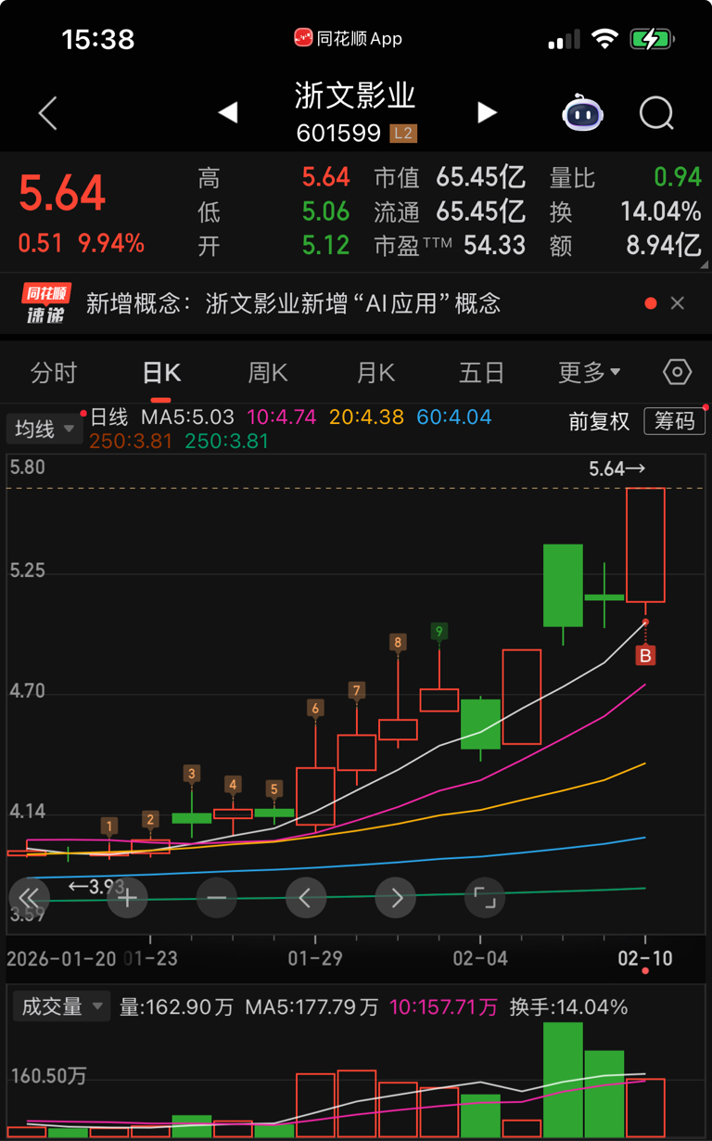Screen dimensions: 712x1141
Task: Switch to 分时 tab
Action: 54,373
